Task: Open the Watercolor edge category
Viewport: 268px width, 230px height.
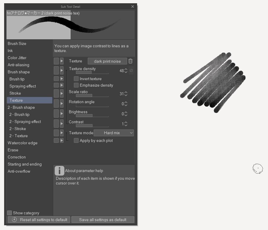Action: (29, 143)
